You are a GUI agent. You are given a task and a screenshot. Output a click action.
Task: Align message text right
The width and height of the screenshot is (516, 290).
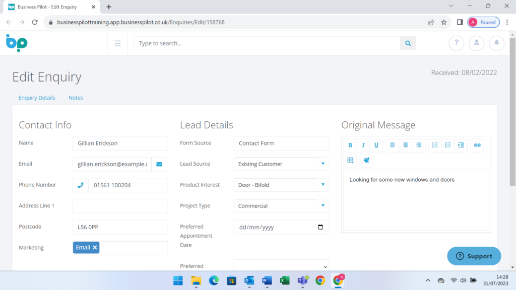pyautogui.click(x=419, y=145)
